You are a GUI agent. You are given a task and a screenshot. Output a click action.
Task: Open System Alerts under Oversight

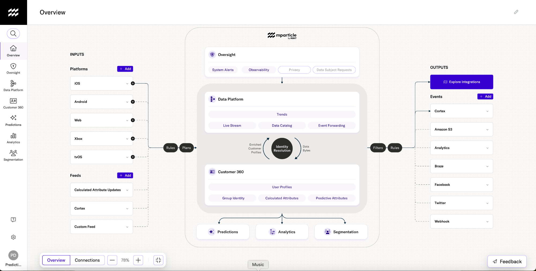(x=223, y=70)
